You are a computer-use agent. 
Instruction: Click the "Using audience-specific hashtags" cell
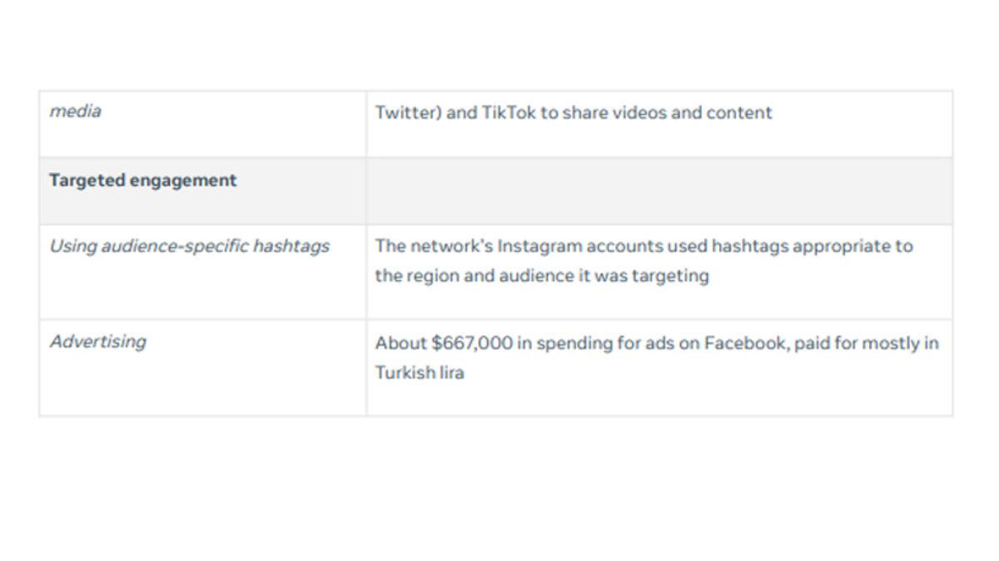point(189,246)
